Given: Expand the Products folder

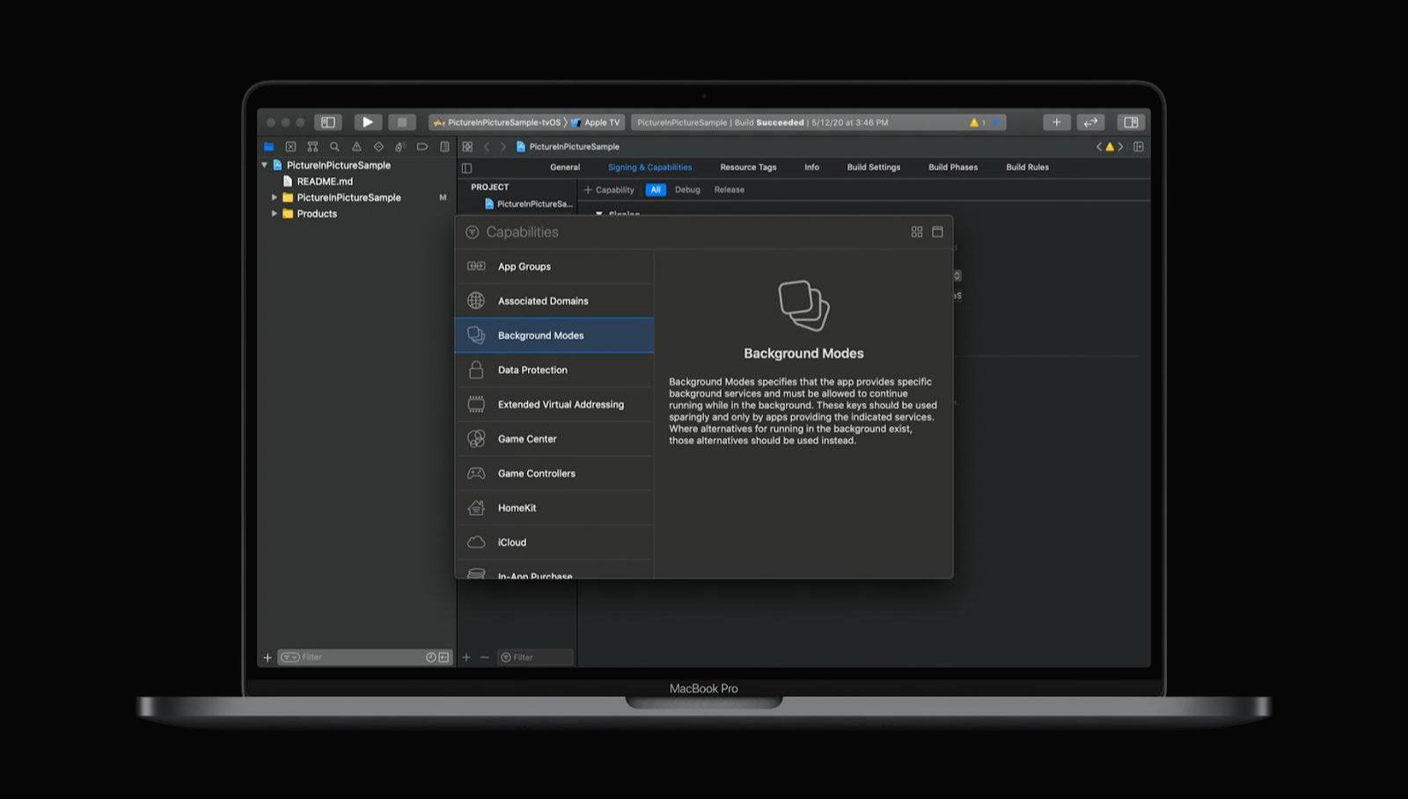Looking at the screenshot, I should tap(275, 214).
